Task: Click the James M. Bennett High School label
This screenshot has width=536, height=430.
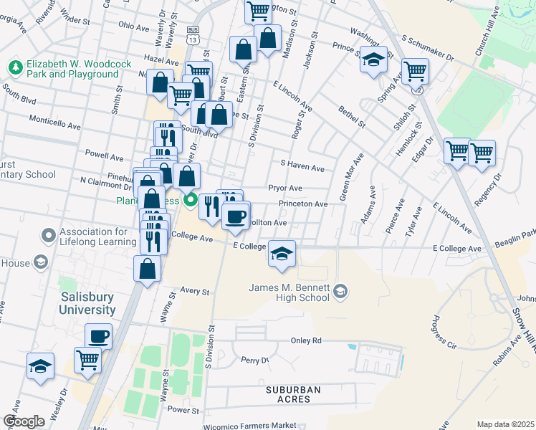Action: [289, 292]
